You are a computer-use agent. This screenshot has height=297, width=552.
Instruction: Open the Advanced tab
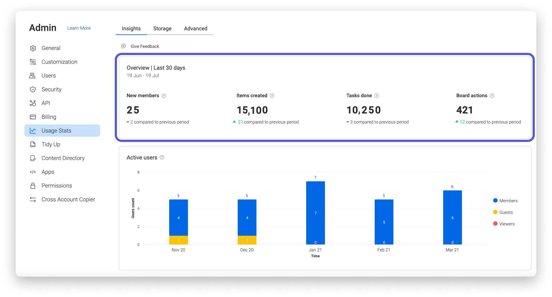click(196, 28)
